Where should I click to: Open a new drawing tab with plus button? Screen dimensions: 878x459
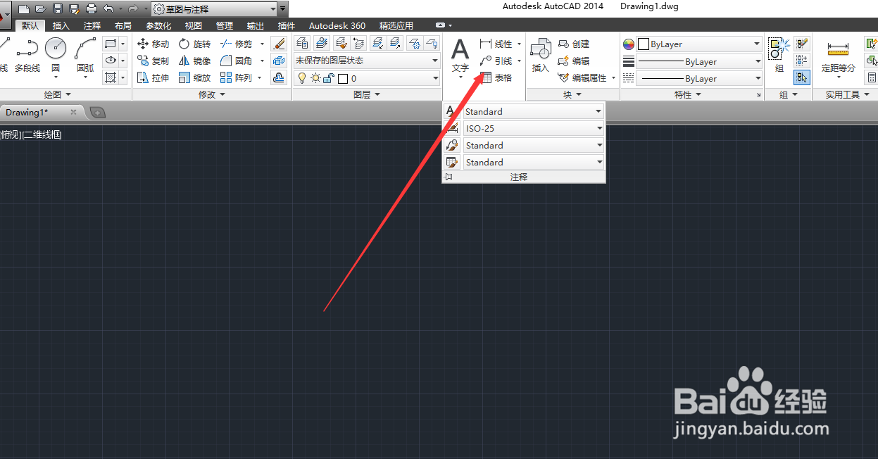(98, 112)
